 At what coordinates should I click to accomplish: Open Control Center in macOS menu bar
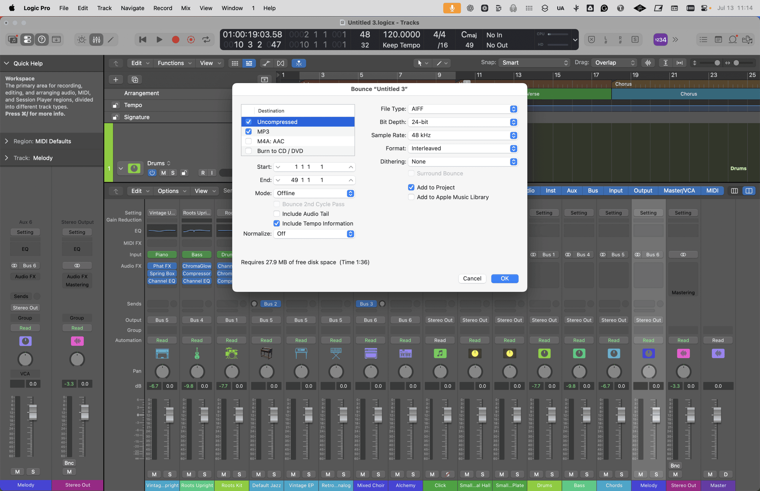[x=704, y=8]
